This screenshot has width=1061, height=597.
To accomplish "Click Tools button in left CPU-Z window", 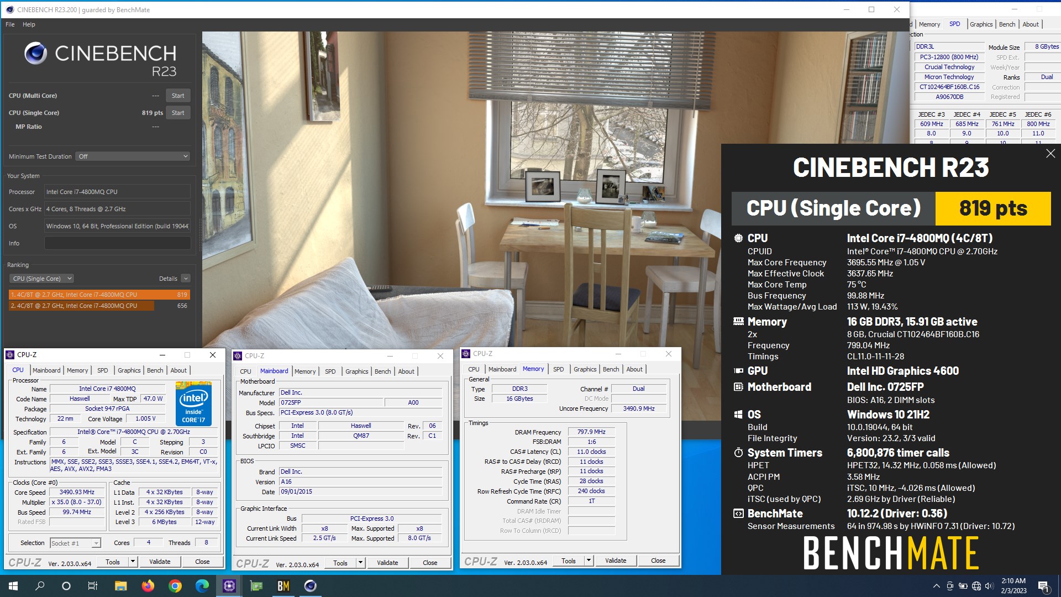I will point(113,562).
